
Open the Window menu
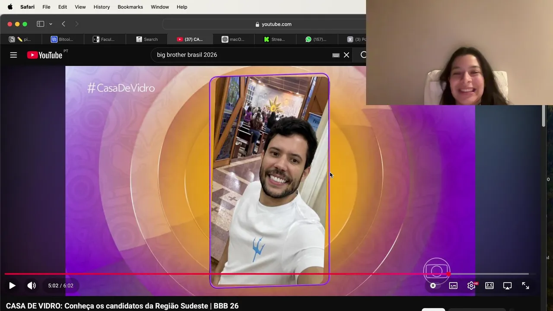tap(160, 7)
